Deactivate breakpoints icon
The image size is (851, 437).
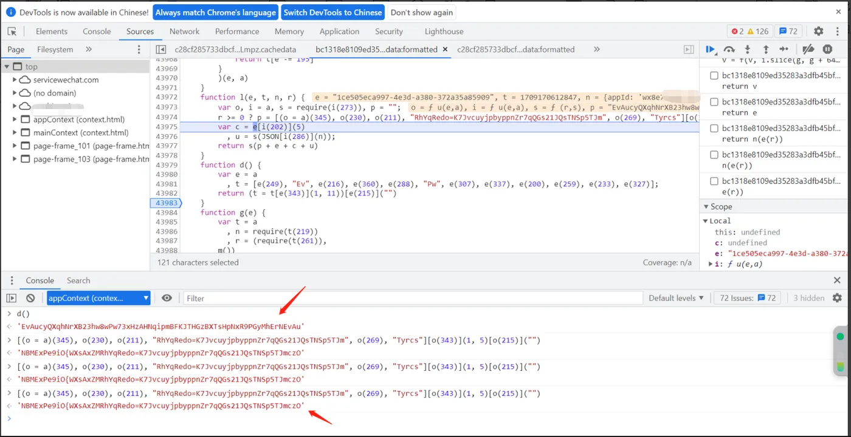[808, 49]
